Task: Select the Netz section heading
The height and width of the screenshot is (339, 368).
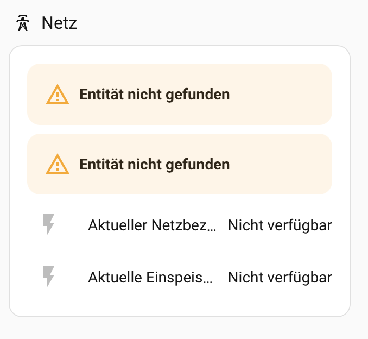Action: 59,23
